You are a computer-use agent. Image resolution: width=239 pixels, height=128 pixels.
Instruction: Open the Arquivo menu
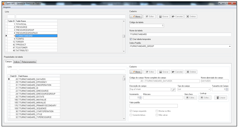pos(7,7)
